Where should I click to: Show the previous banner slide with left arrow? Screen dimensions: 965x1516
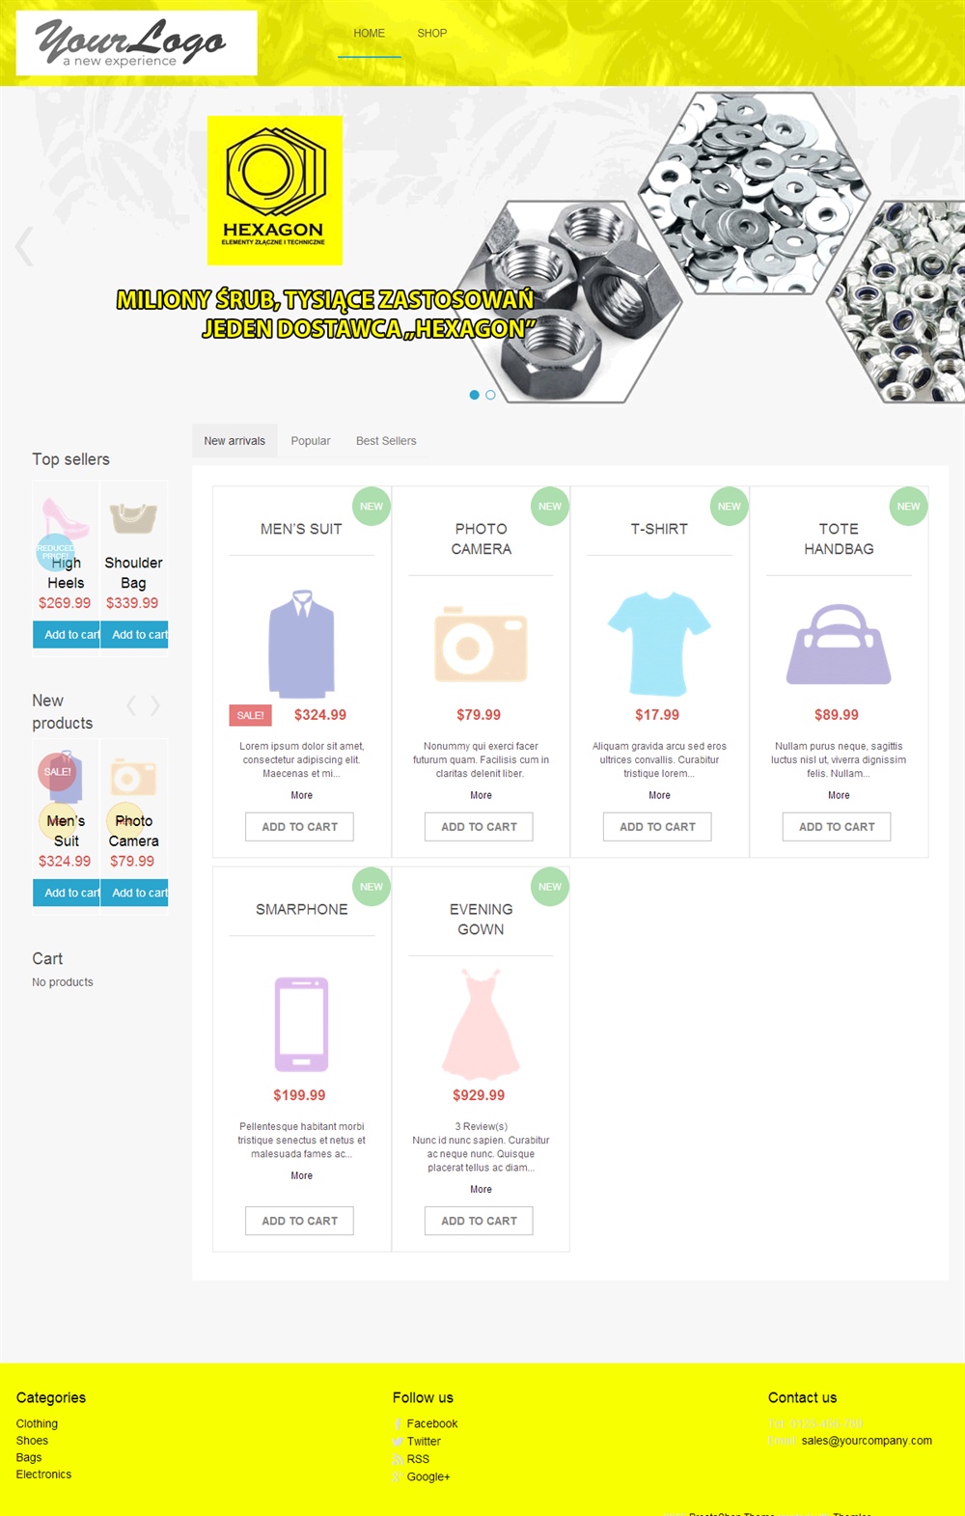coord(24,246)
